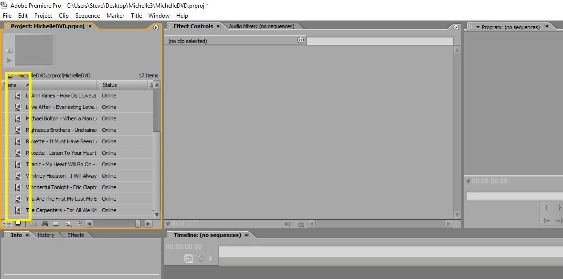563x279 pixels.
Task: Click the Project panel preview thumbnail
Action: (34, 50)
